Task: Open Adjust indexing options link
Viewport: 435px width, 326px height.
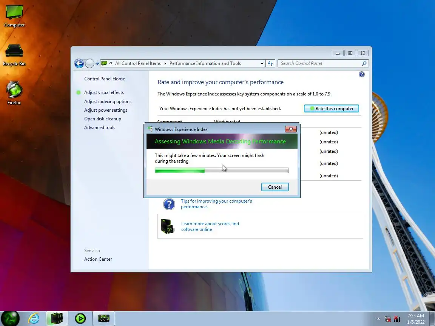Action: [108, 101]
